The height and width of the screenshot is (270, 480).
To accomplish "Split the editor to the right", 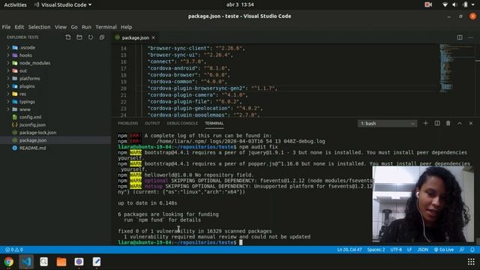I will point(460,37).
